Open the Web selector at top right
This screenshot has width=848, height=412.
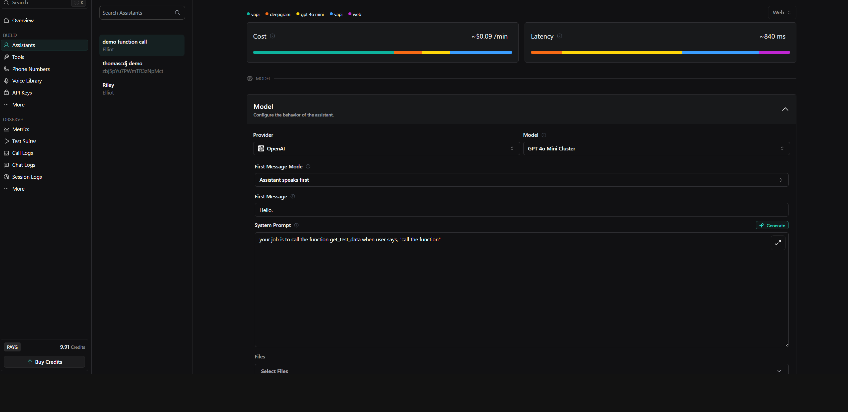[781, 13]
